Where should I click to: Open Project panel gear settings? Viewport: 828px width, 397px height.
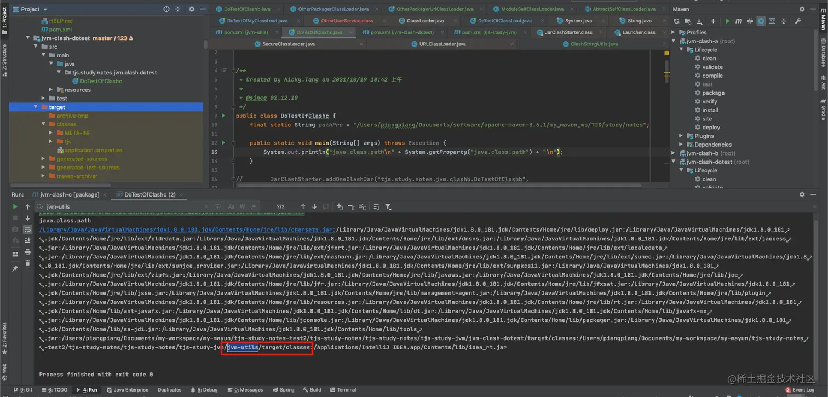pos(192,9)
